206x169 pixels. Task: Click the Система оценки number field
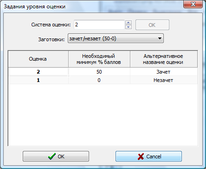[x=99, y=25]
